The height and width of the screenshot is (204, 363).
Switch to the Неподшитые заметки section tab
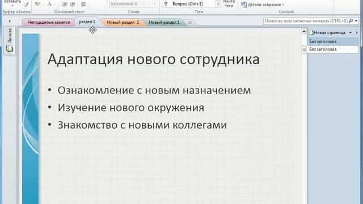pos(49,22)
